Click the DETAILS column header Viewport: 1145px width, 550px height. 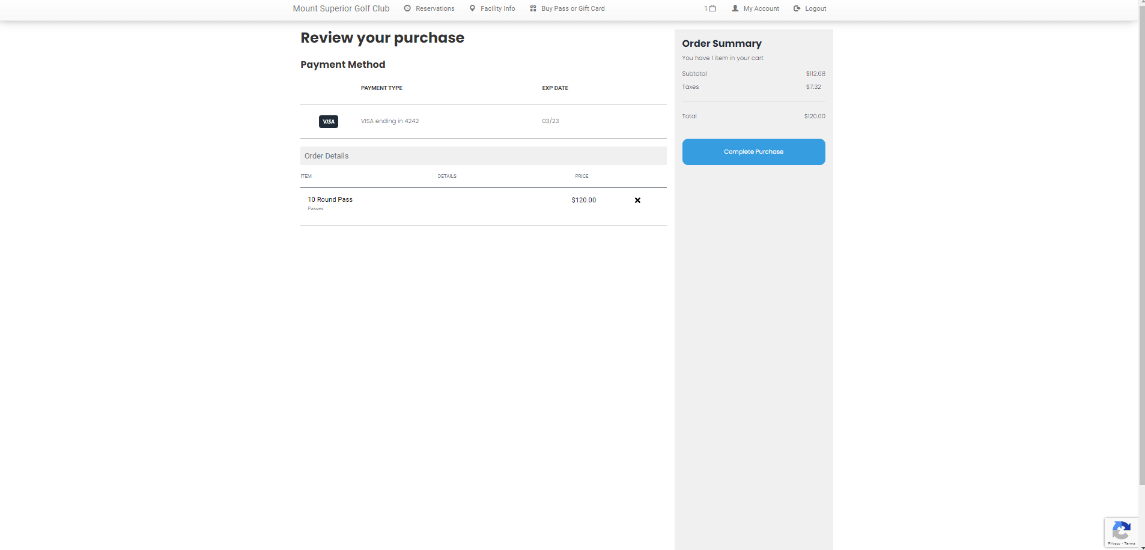447,177
